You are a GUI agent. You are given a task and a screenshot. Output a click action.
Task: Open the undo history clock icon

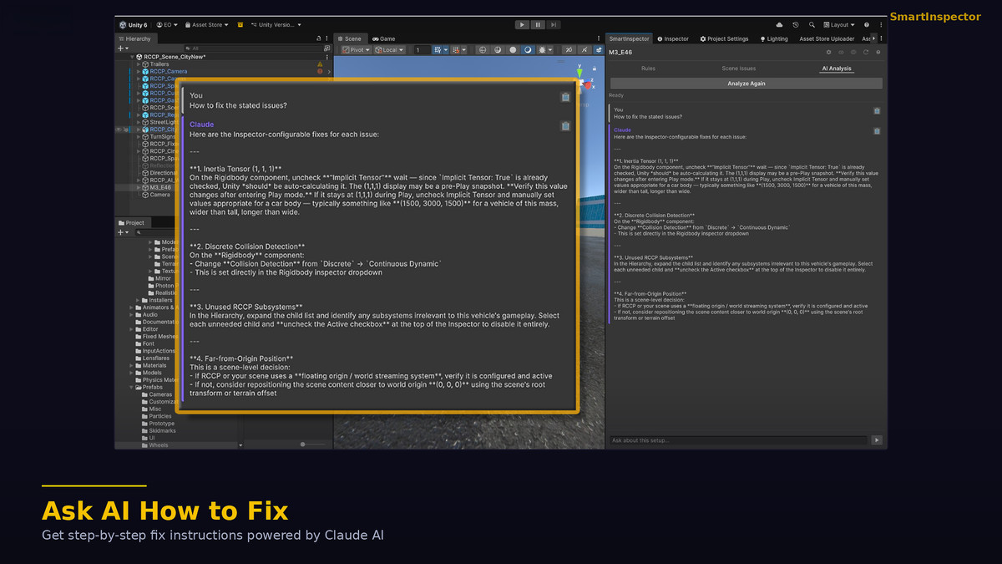(796, 25)
